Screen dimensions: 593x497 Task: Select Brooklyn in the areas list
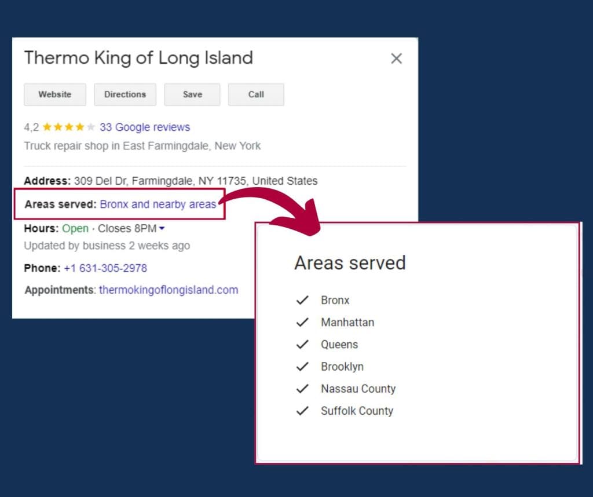point(342,367)
